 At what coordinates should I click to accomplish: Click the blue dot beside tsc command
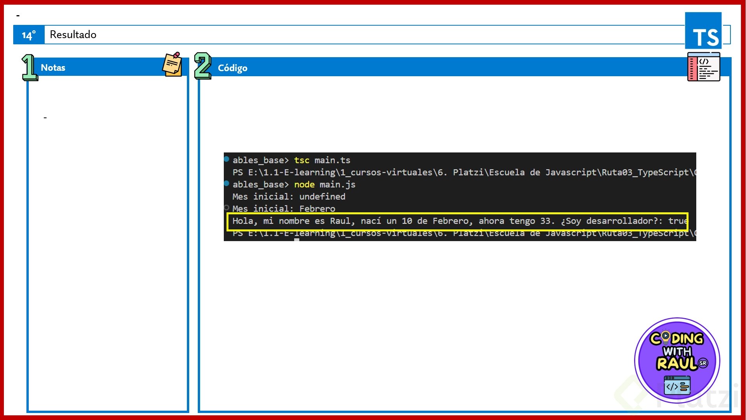pos(227,159)
